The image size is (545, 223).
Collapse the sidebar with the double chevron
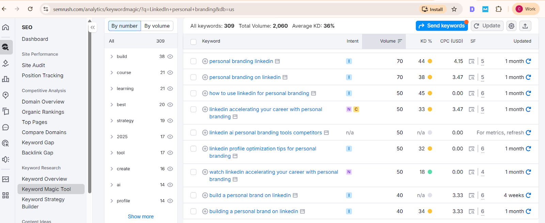point(93,28)
